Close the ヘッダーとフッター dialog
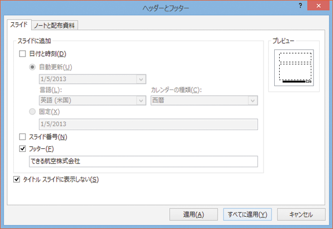 [319, 6]
